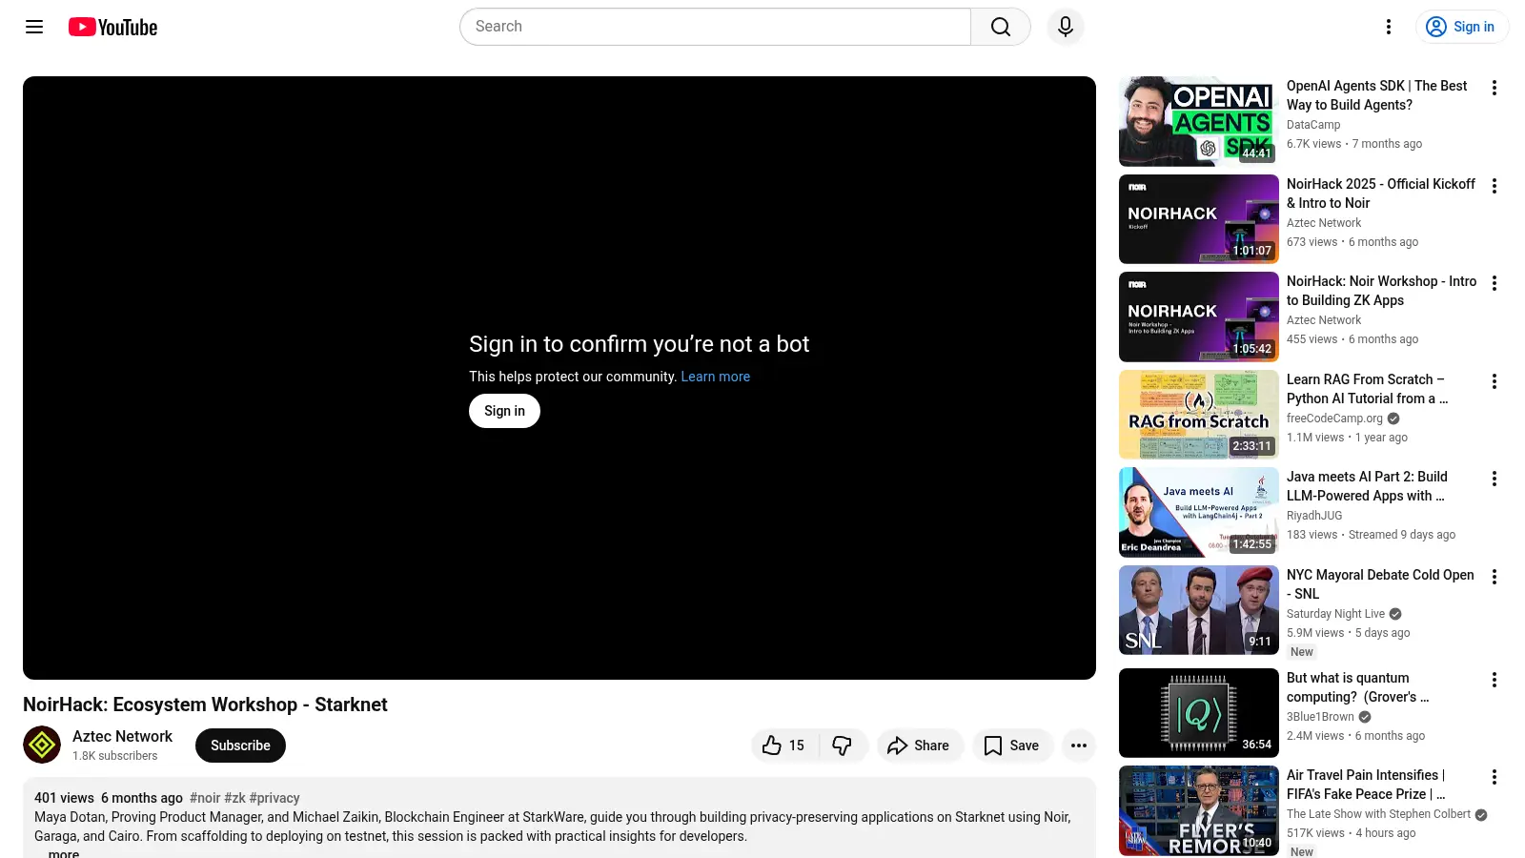
Task: Open title 'NYC Mayoral Debate Cold Open'
Action: (x=1380, y=584)
